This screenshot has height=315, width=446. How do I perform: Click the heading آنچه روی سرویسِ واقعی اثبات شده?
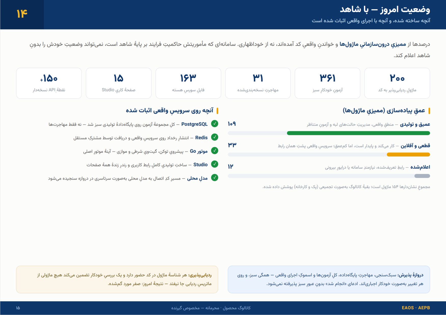click(x=169, y=111)
